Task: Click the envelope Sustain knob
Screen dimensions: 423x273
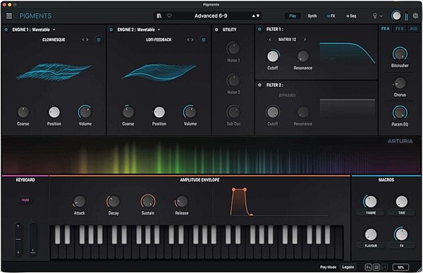Action: tap(148, 202)
